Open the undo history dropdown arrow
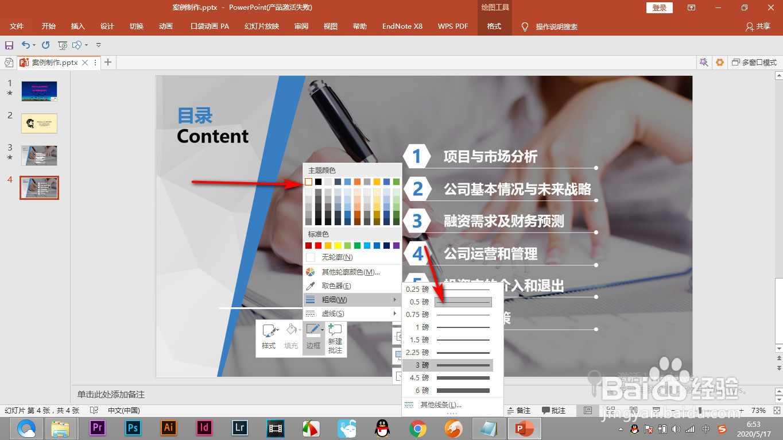Viewport: 783px width, 440px height. (34, 45)
